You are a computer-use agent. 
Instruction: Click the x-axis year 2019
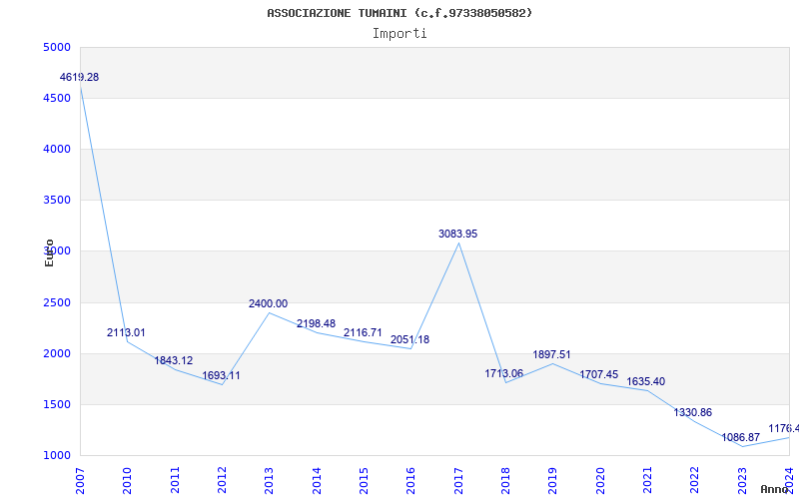tap(553, 481)
